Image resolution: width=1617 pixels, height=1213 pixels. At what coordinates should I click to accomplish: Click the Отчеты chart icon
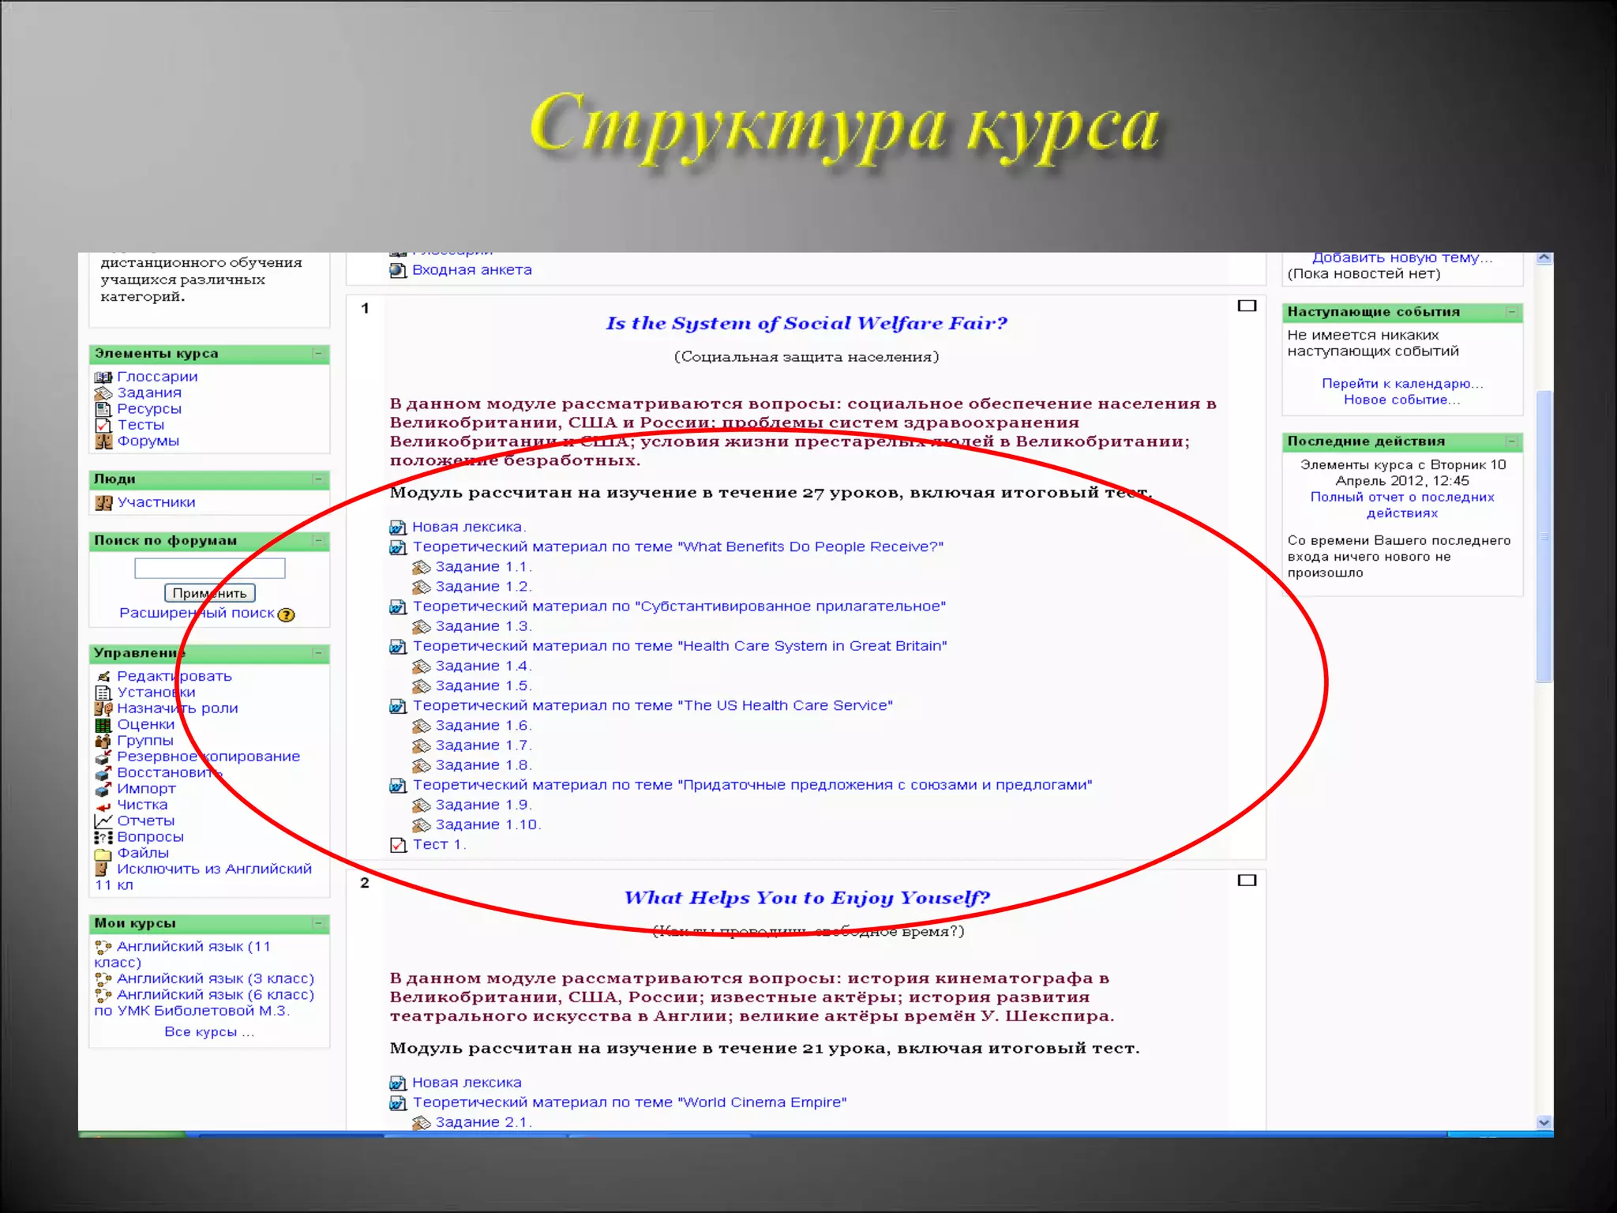click(103, 821)
